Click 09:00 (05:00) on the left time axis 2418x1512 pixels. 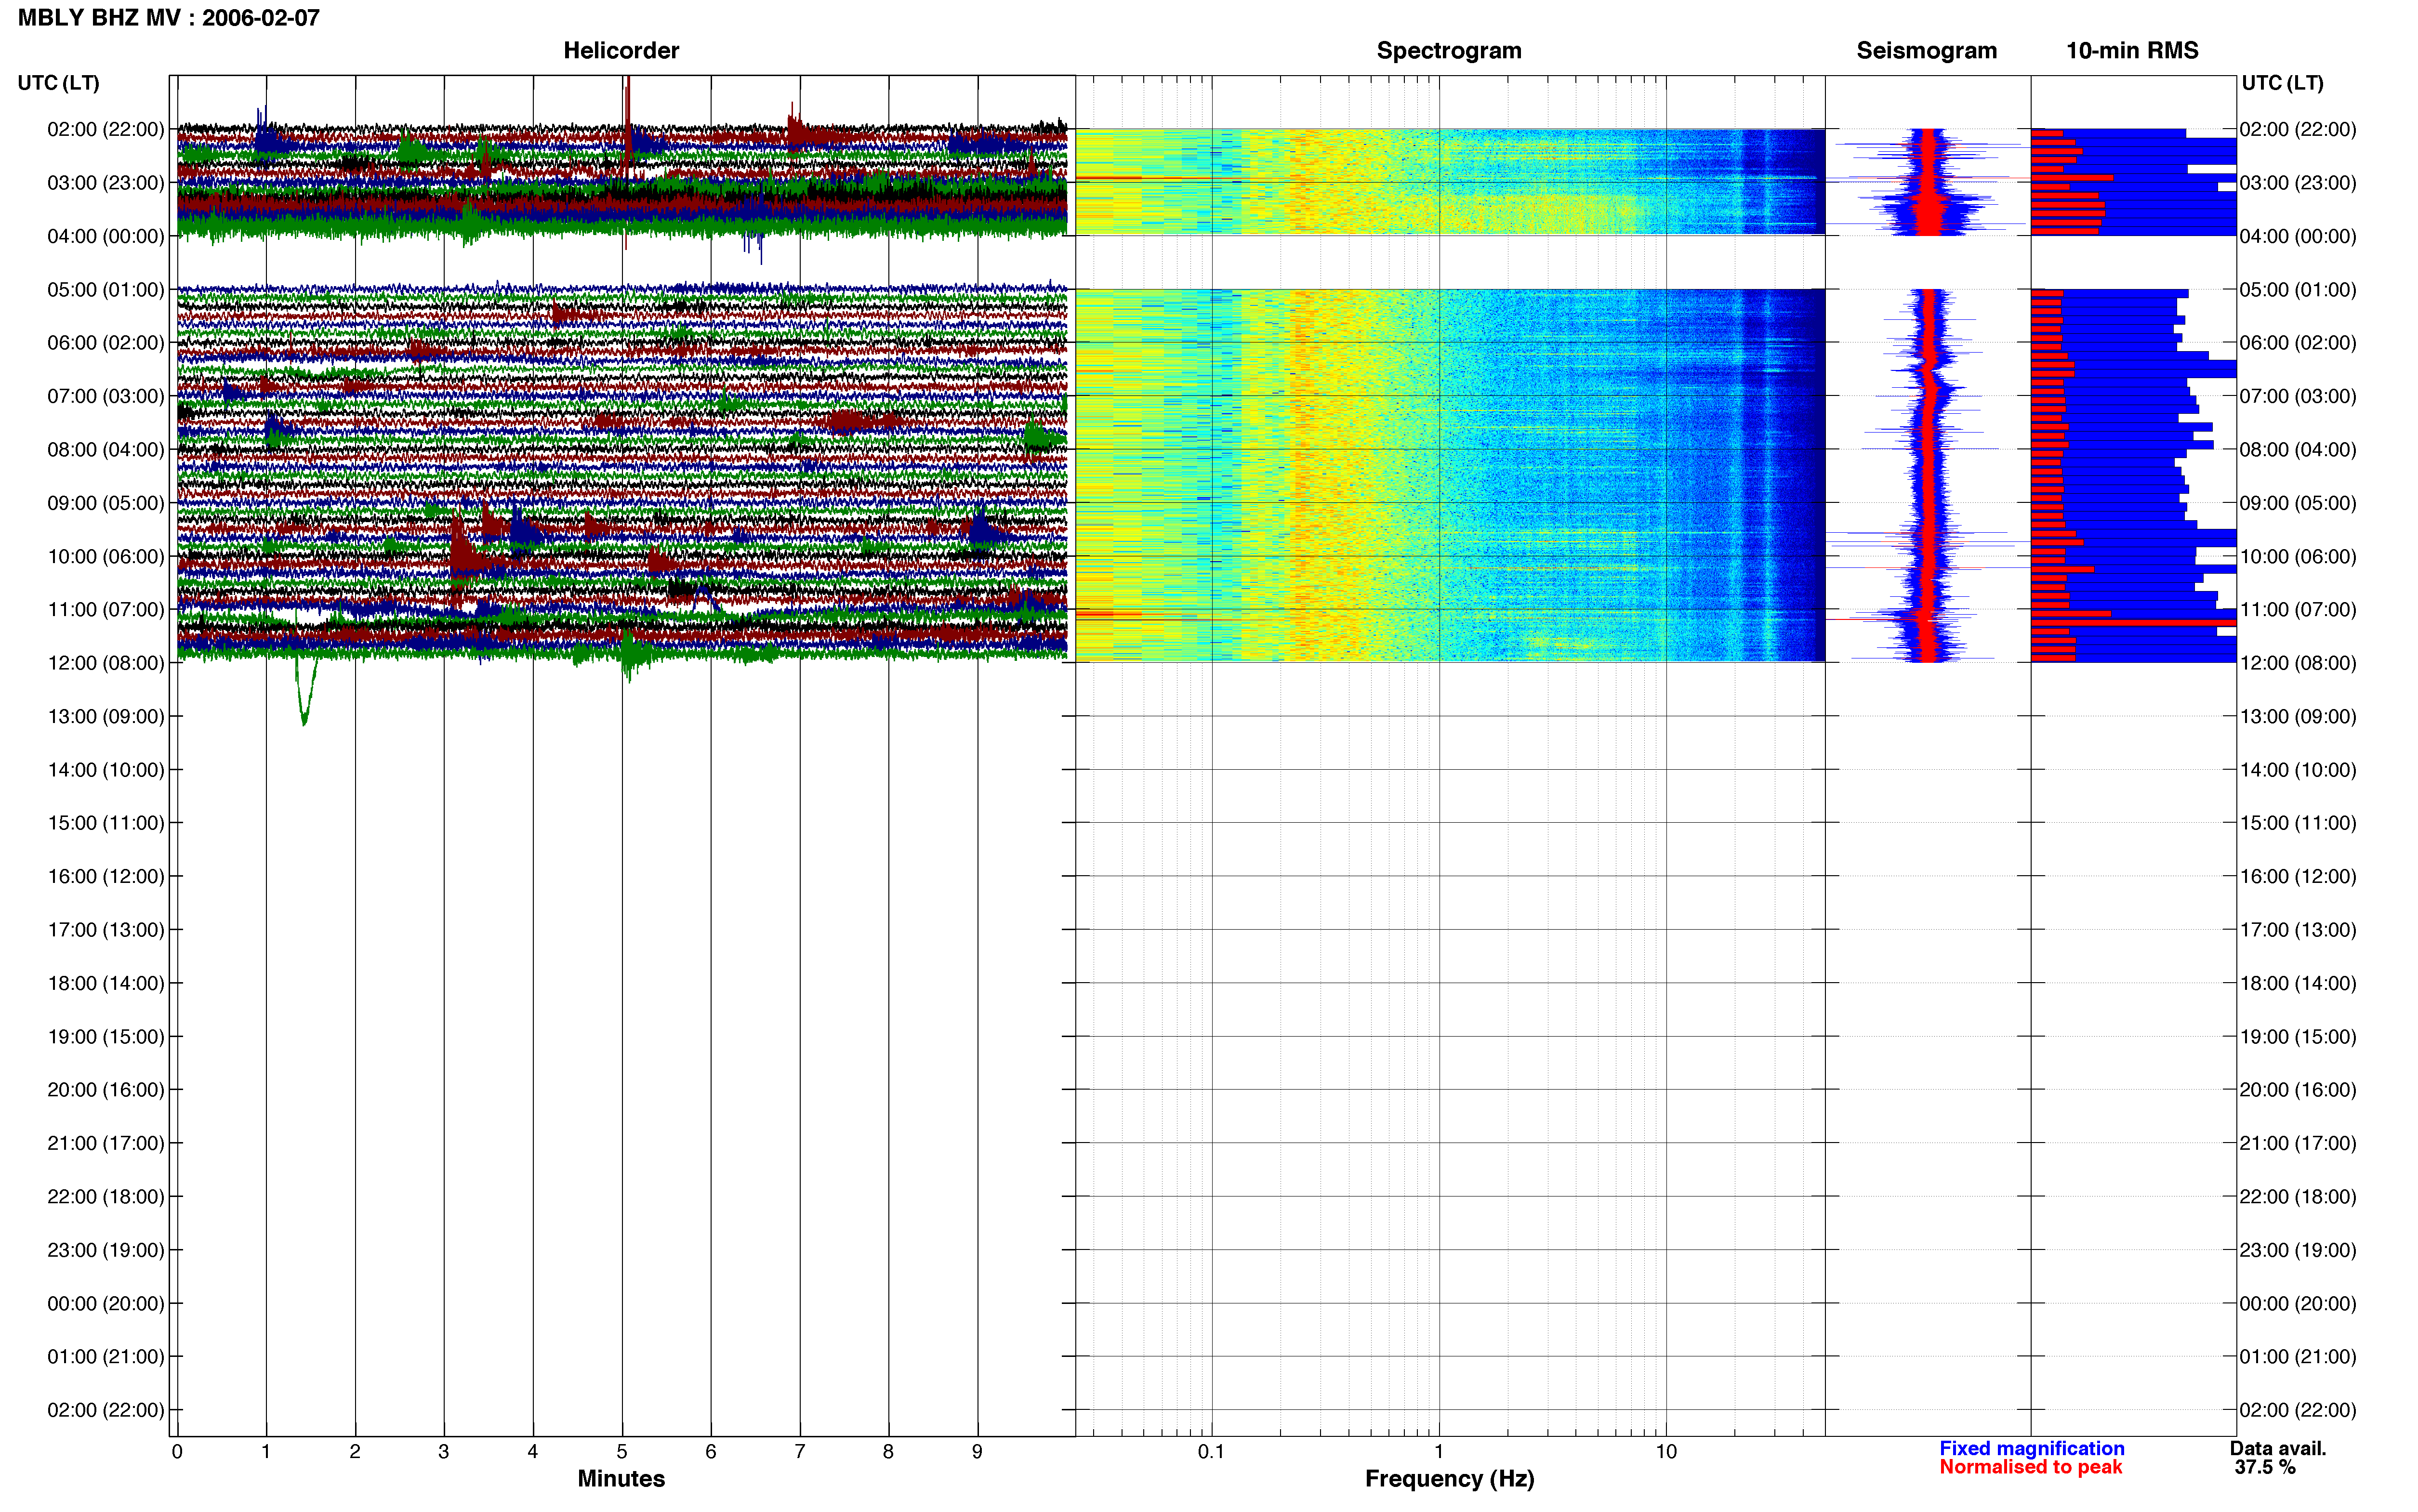click(x=106, y=503)
